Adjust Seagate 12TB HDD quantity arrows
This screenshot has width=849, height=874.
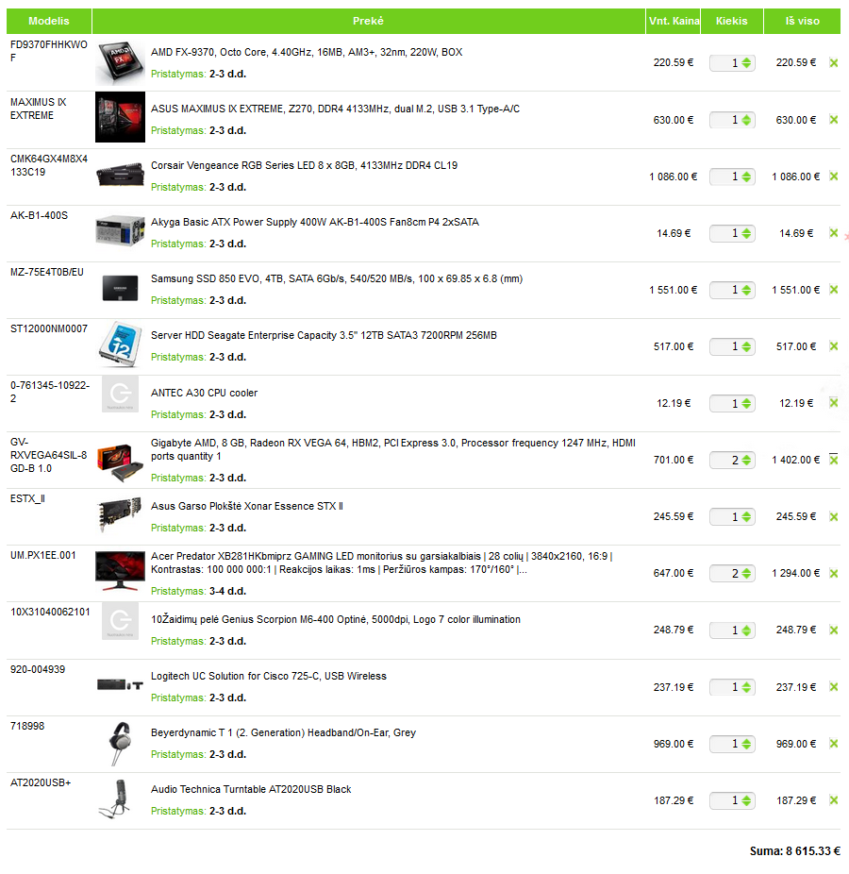[x=746, y=346]
